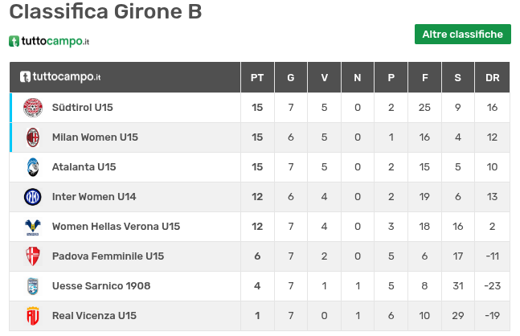Select the Real Vicenza U15 name
The height and width of the screenshot is (336, 520).
click(94, 316)
